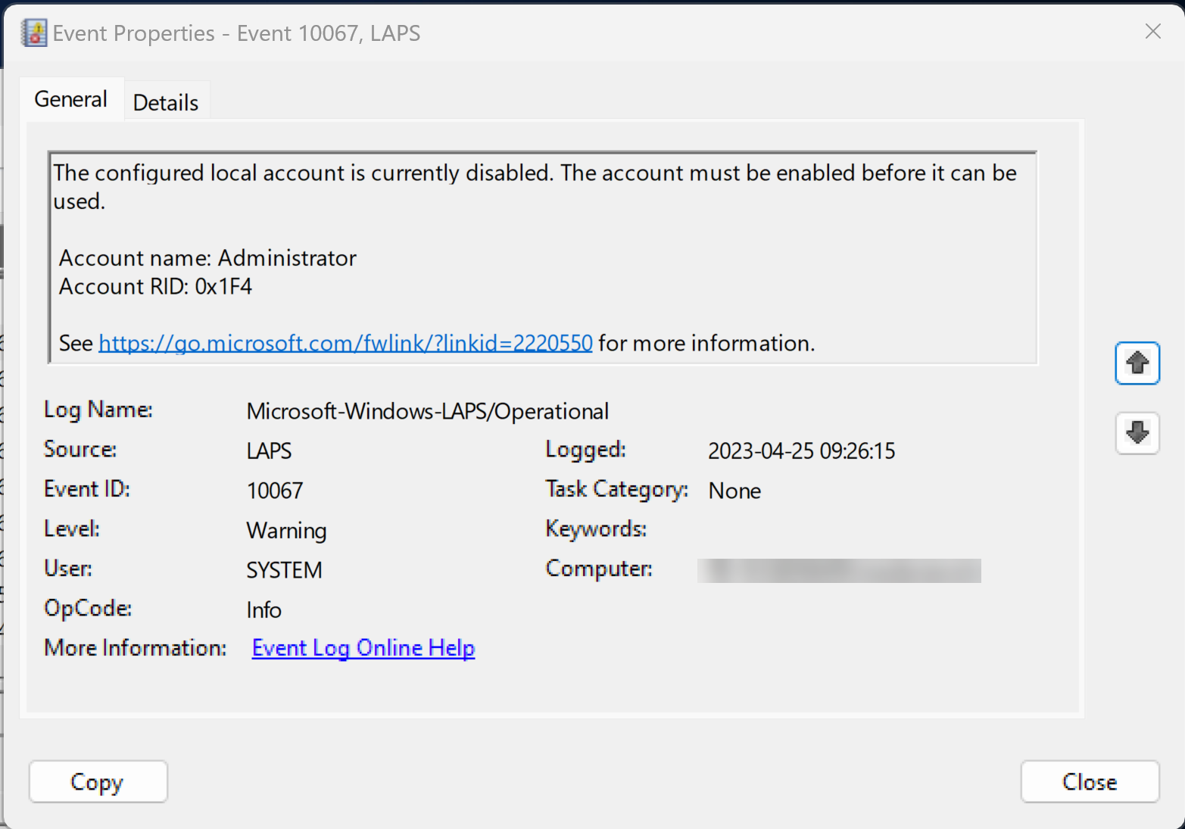Select the Source value LAPS
Screen dimensions: 1185x829
pyautogui.click(x=269, y=451)
